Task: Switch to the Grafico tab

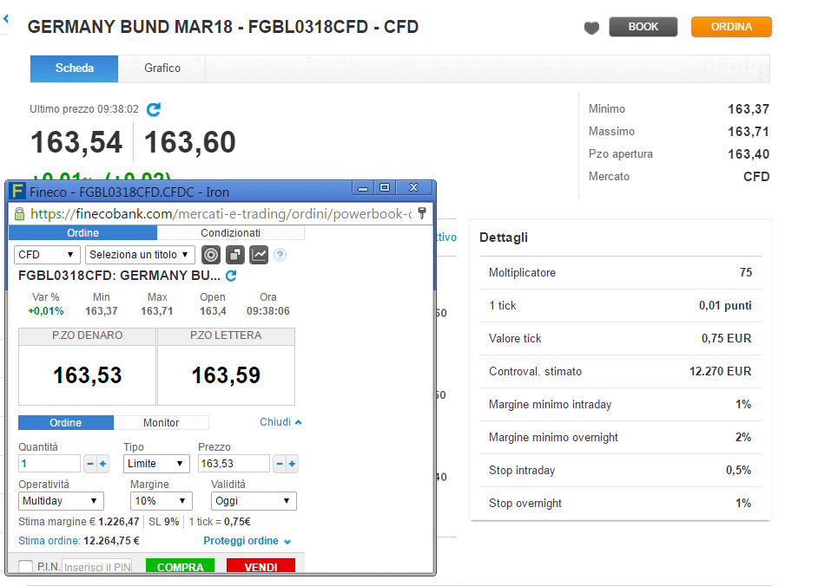Action: click(x=162, y=68)
